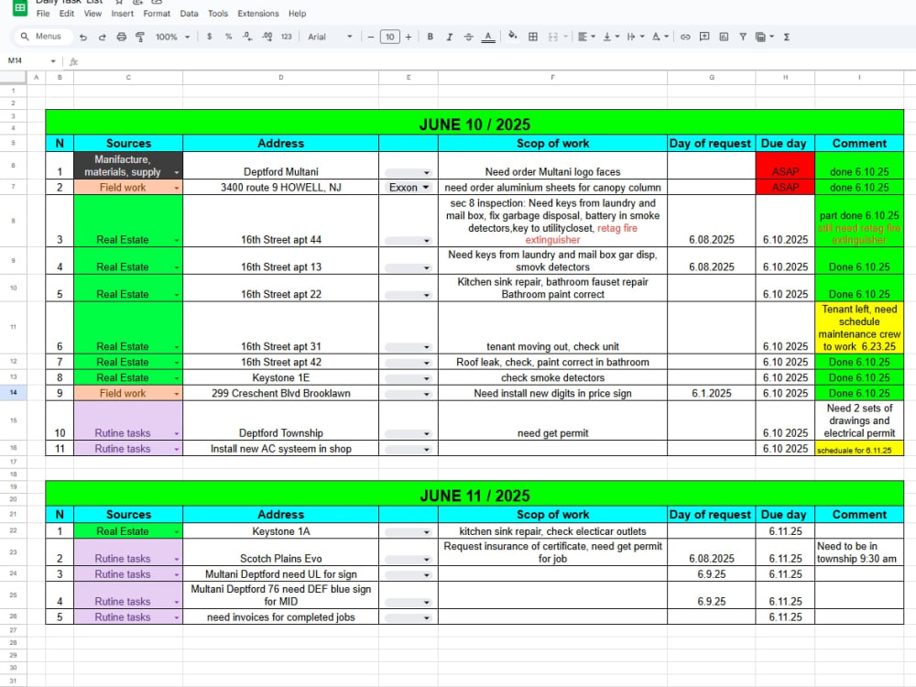Open column E dropdown for Keystone 1A
The width and height of the screenshot is (916, 687).
[409, 532]
